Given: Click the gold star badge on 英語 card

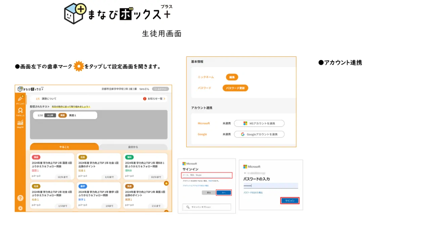Looking at the screenshot, I should coord(166,183).
